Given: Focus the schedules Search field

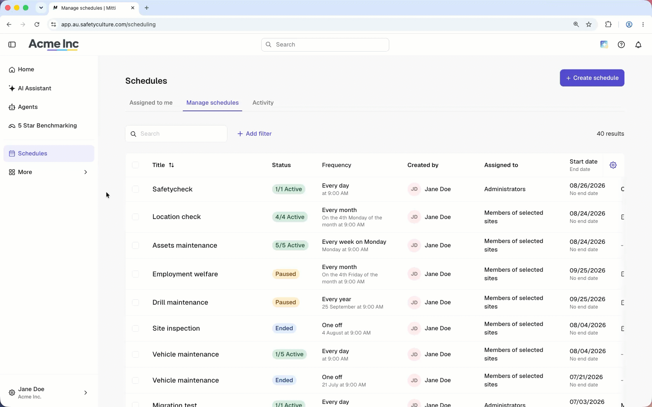Looking at the screenshot, I should point(176,134).
